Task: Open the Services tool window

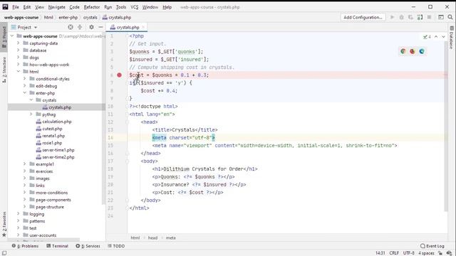Action: (88, 246)
